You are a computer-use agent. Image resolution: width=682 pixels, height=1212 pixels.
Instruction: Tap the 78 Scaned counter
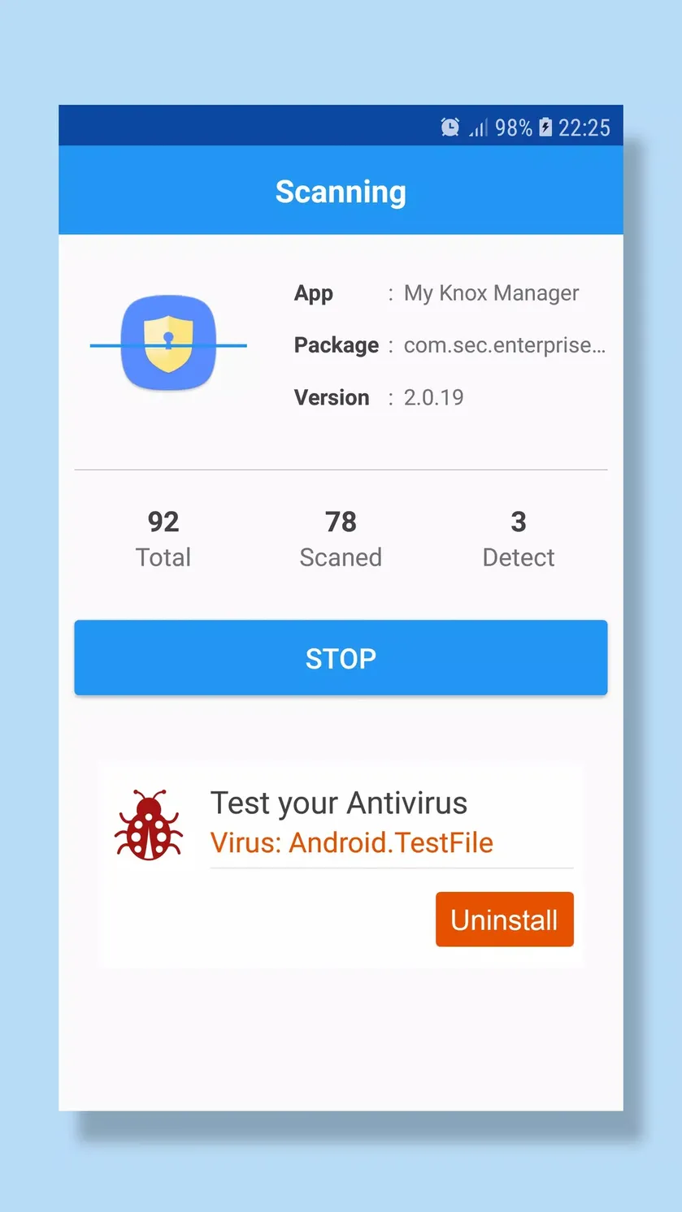[341, 539]
